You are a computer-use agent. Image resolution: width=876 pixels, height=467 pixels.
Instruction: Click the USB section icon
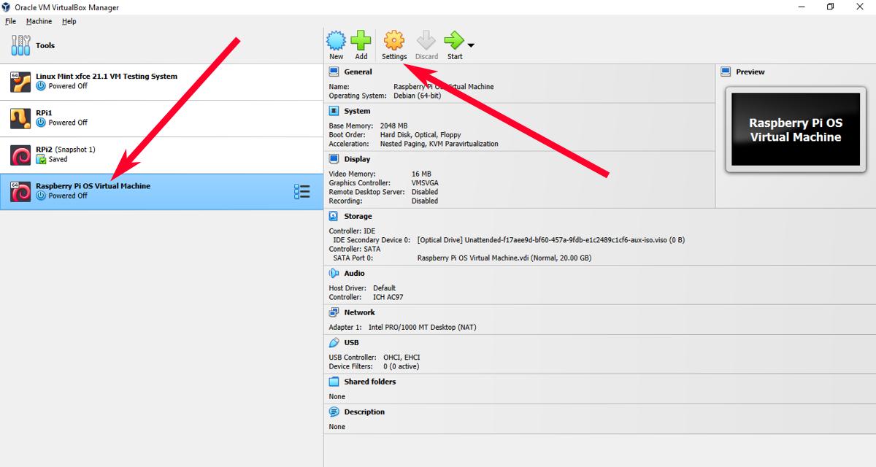(333, 342)
